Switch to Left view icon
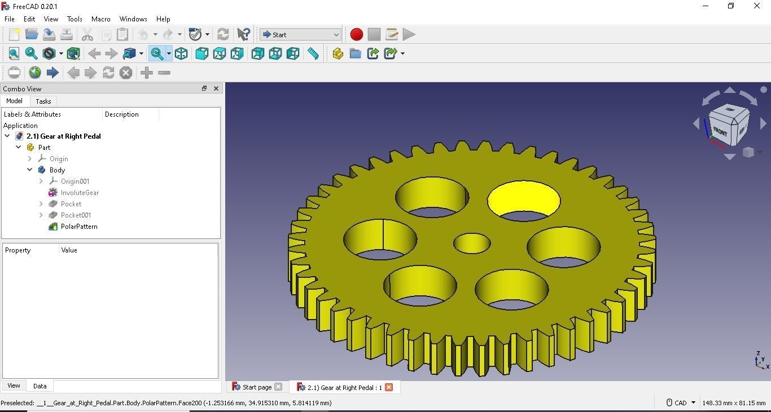This screenshot has height=412, width=771. coord(293,54)
